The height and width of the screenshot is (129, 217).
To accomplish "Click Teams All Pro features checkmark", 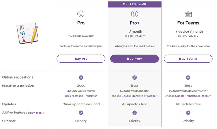I will click(188, 113).
